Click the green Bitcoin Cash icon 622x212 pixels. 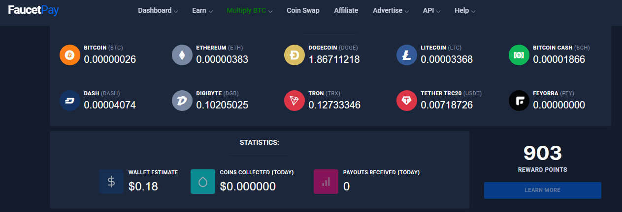point(519,55)
